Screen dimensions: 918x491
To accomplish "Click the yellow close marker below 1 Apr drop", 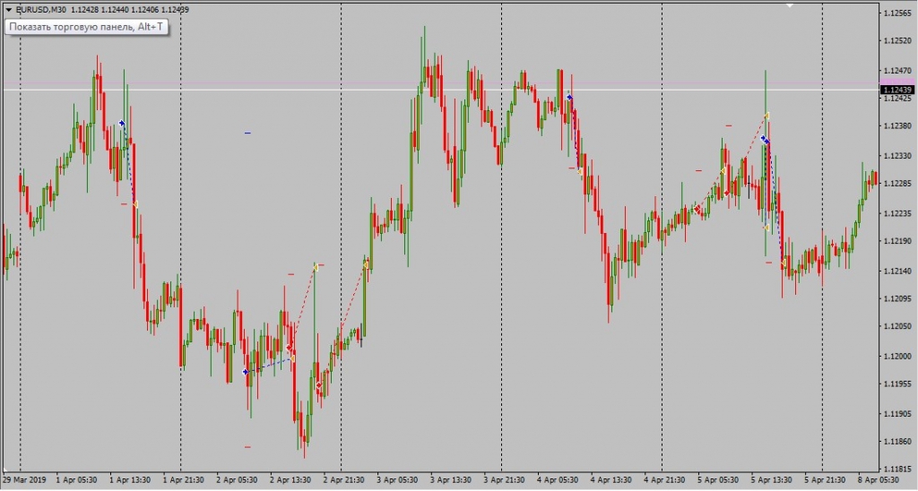I will coord(135,205).
